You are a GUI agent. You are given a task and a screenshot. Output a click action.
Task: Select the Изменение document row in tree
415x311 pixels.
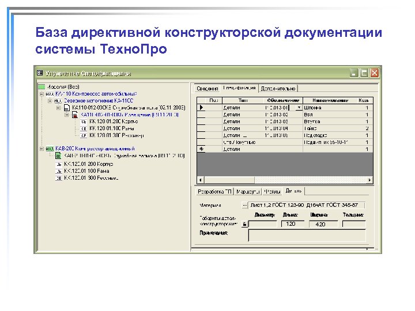click(130, 115)
